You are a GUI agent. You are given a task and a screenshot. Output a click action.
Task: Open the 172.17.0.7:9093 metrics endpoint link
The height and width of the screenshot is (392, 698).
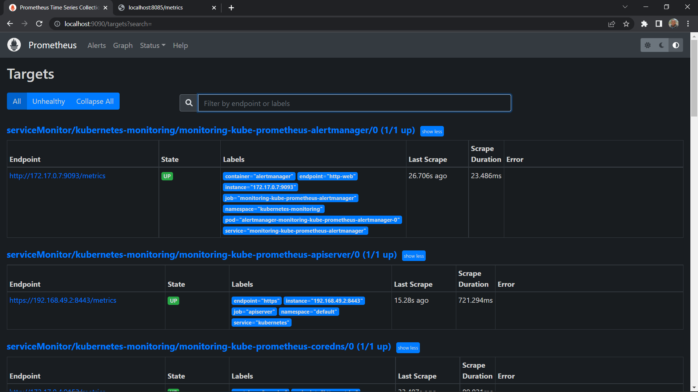coord(57,176)
